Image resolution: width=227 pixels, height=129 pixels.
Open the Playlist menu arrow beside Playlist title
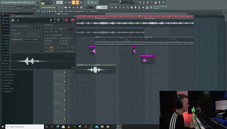(66, 11)
